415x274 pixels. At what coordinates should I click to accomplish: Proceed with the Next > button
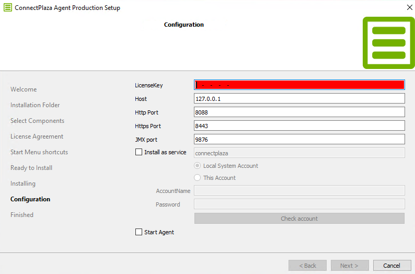tap(350, 265)
